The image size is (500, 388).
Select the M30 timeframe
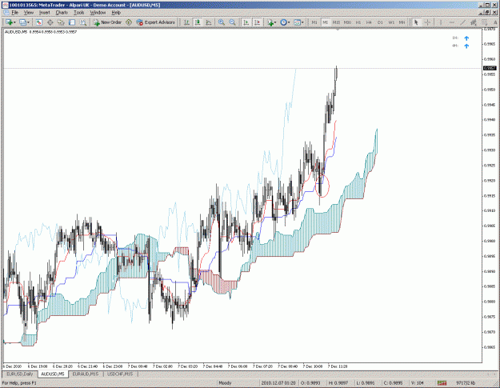point(347,22)
